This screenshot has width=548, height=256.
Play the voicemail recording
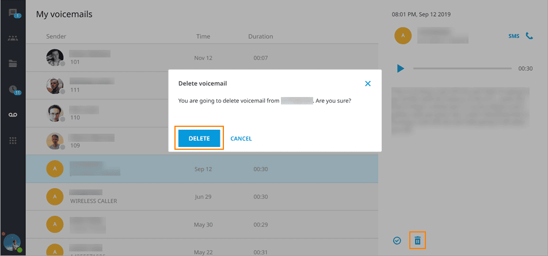(x=401, y=68)
